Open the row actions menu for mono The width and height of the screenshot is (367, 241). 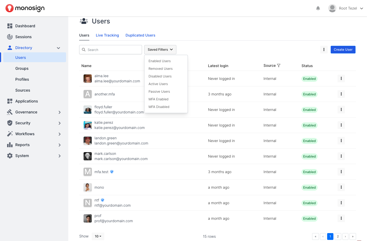click(x=341, y=187)
